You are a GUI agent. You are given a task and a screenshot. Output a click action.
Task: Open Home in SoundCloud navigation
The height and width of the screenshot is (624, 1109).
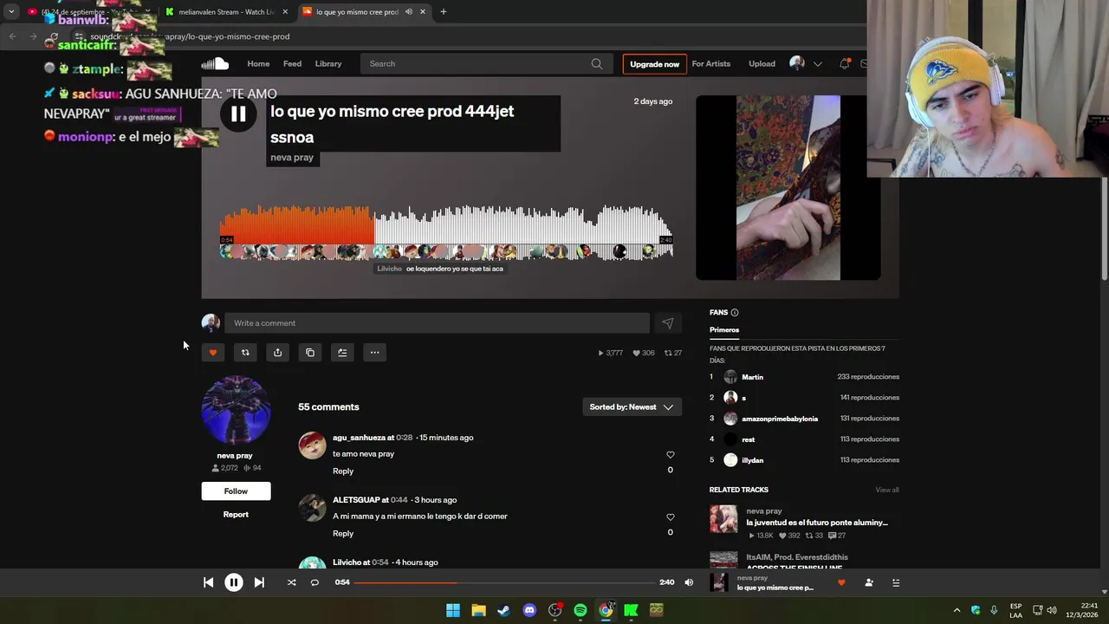point(258,63)
